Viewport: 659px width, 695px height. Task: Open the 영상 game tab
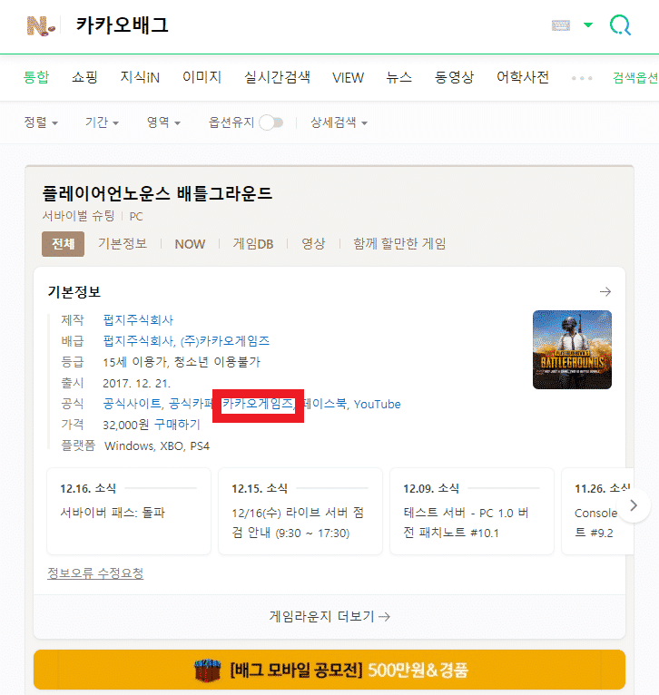pos(313,244)
